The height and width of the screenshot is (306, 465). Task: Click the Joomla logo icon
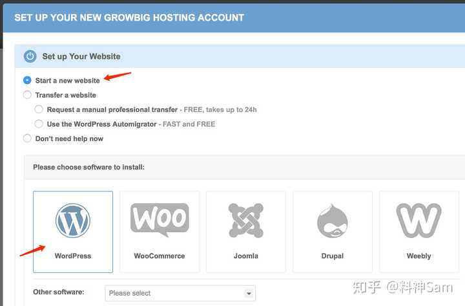[x=246, y=221]
